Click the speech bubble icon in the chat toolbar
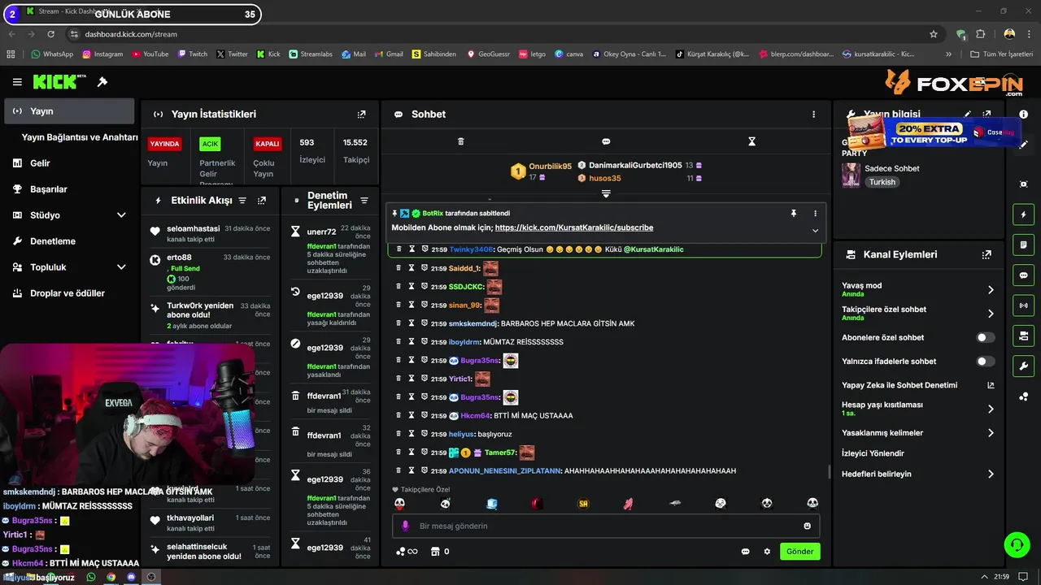This screenshot has height=585, width=1041. coord(606,141)
